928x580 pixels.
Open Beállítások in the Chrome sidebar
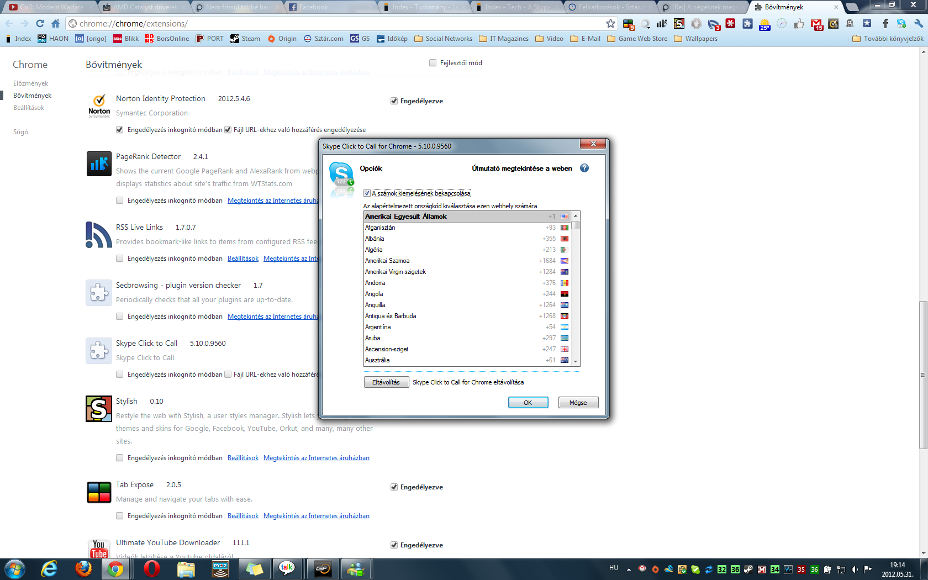tap(29, 108)
